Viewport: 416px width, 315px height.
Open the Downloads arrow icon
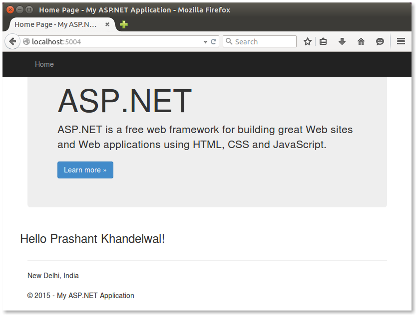point(342,41)
